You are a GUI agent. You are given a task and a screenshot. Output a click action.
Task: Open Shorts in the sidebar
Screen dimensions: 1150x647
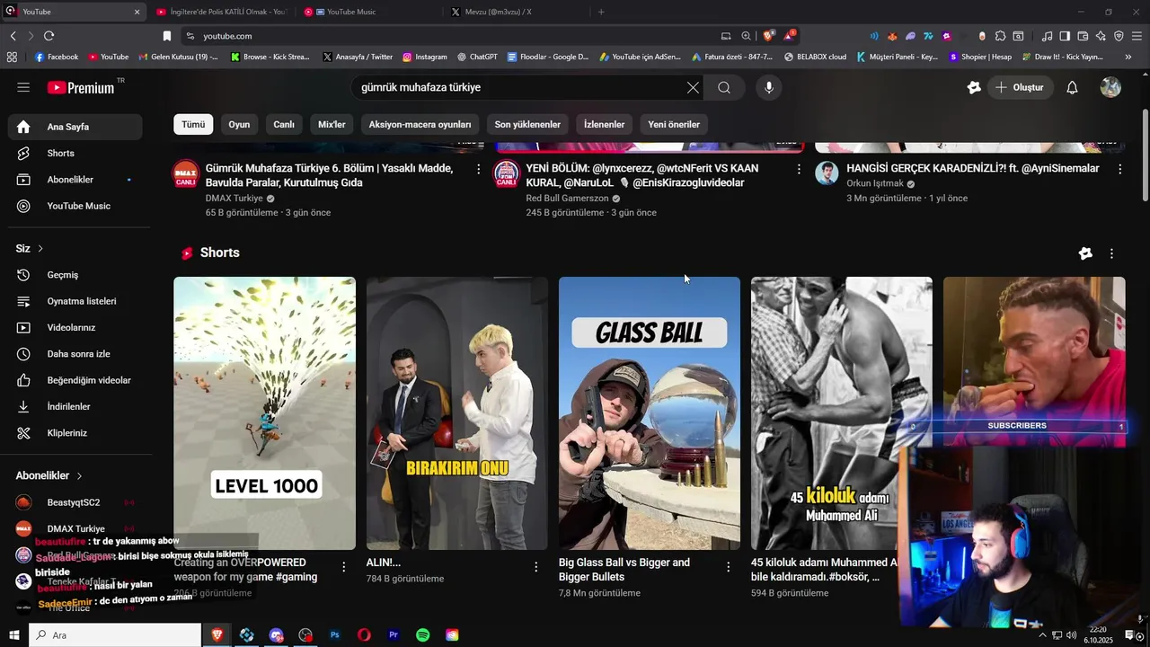(75, 153)
